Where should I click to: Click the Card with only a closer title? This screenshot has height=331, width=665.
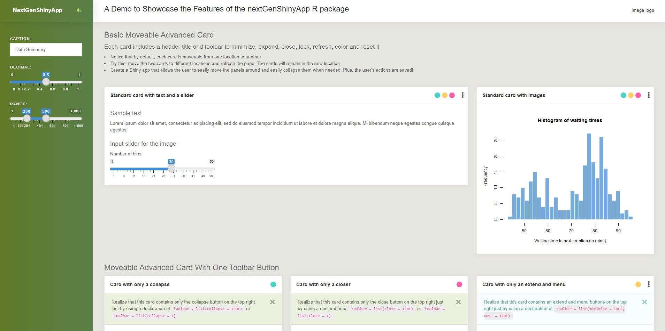click(x=323, y=284)
